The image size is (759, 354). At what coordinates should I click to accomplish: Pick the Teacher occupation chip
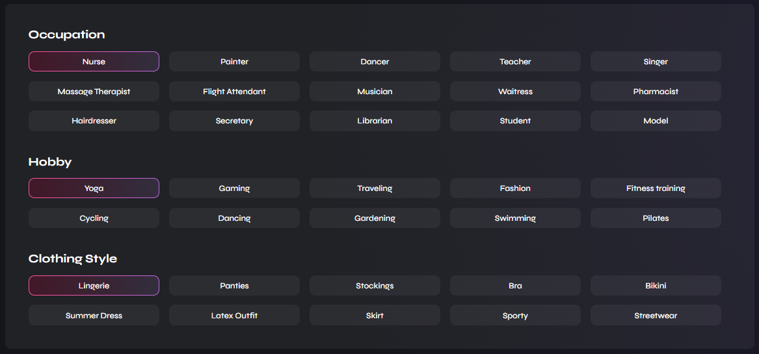pos(515,62)
